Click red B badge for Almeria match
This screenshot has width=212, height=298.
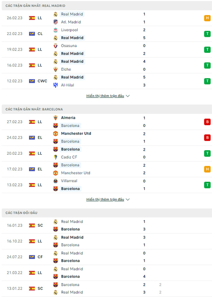(x=207, y=122)
